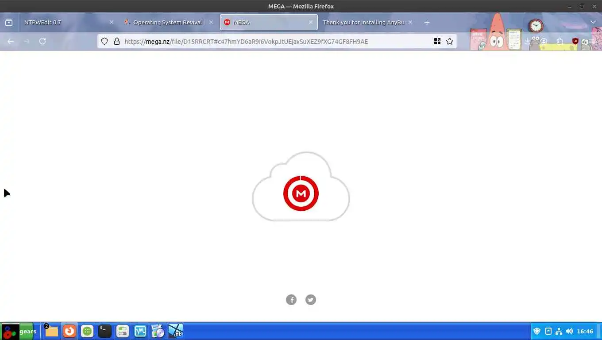
Task: Bookmark this page with the star icon
Action: pos(450,41)
